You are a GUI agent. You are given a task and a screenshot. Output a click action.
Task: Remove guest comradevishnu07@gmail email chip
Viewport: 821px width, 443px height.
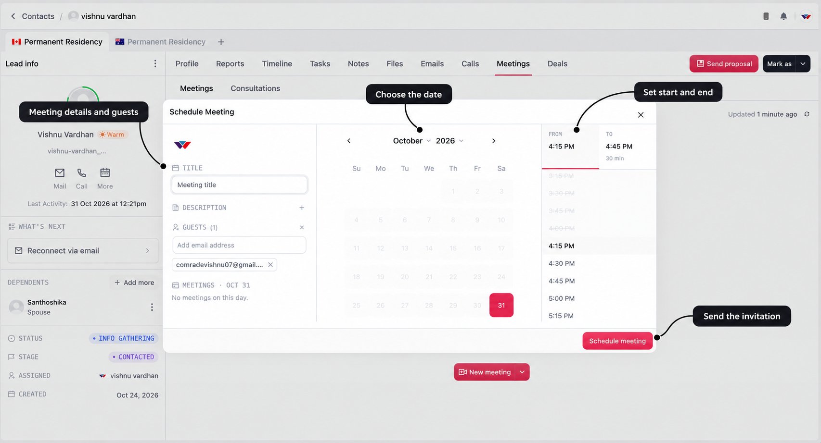pos(270,265)
